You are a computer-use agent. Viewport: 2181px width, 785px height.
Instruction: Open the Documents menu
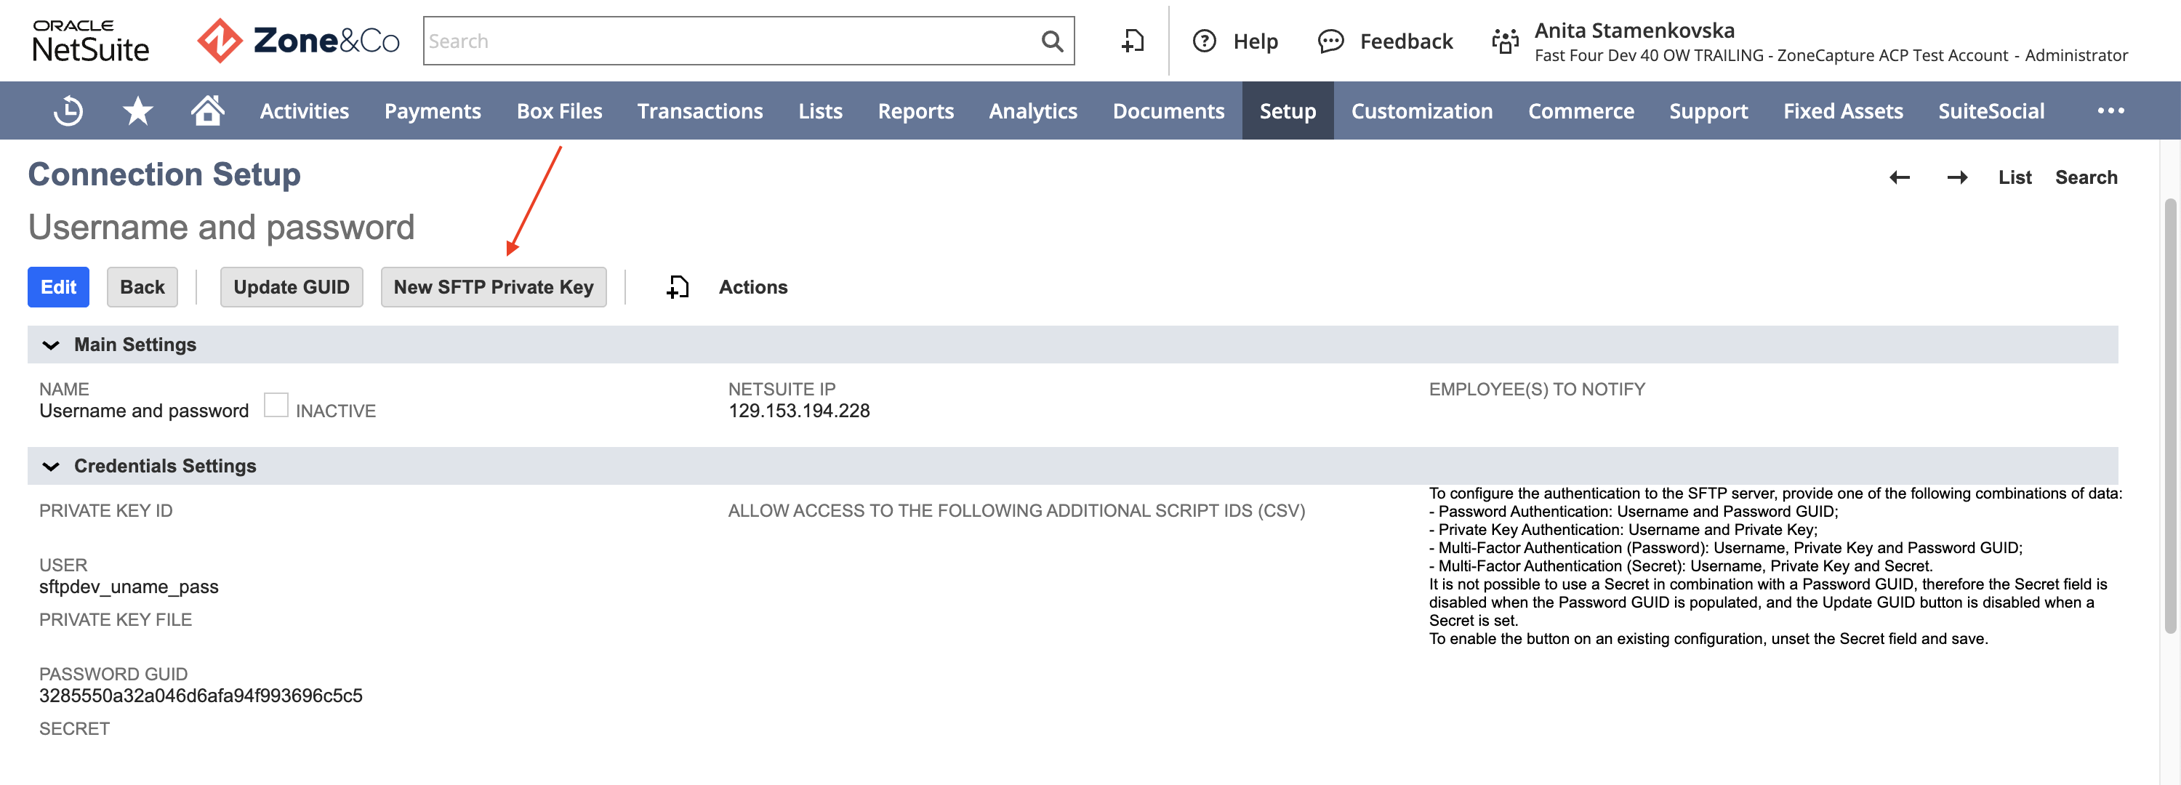[1168, 111]
